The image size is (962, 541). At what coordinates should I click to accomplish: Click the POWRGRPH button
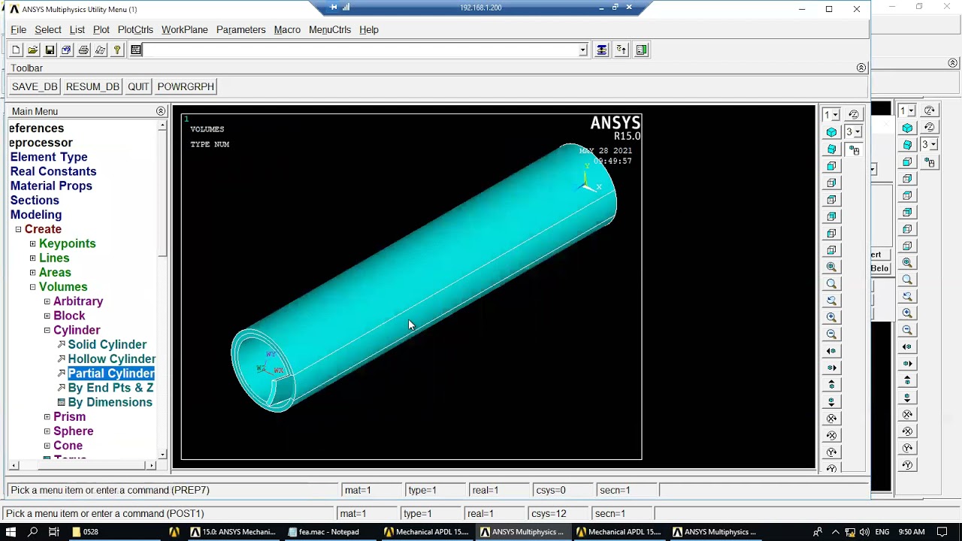click(186, 86)
